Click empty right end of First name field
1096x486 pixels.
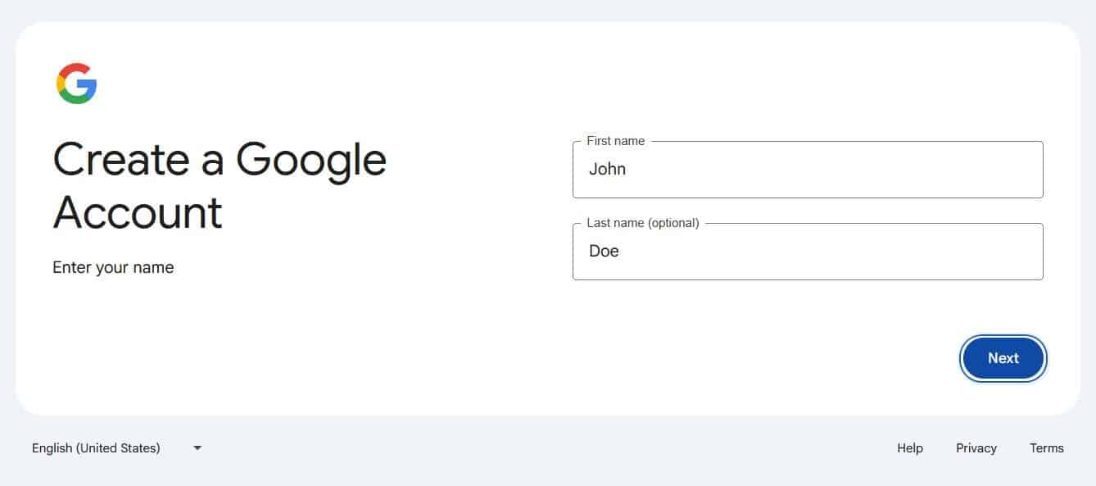click(999, 170)
